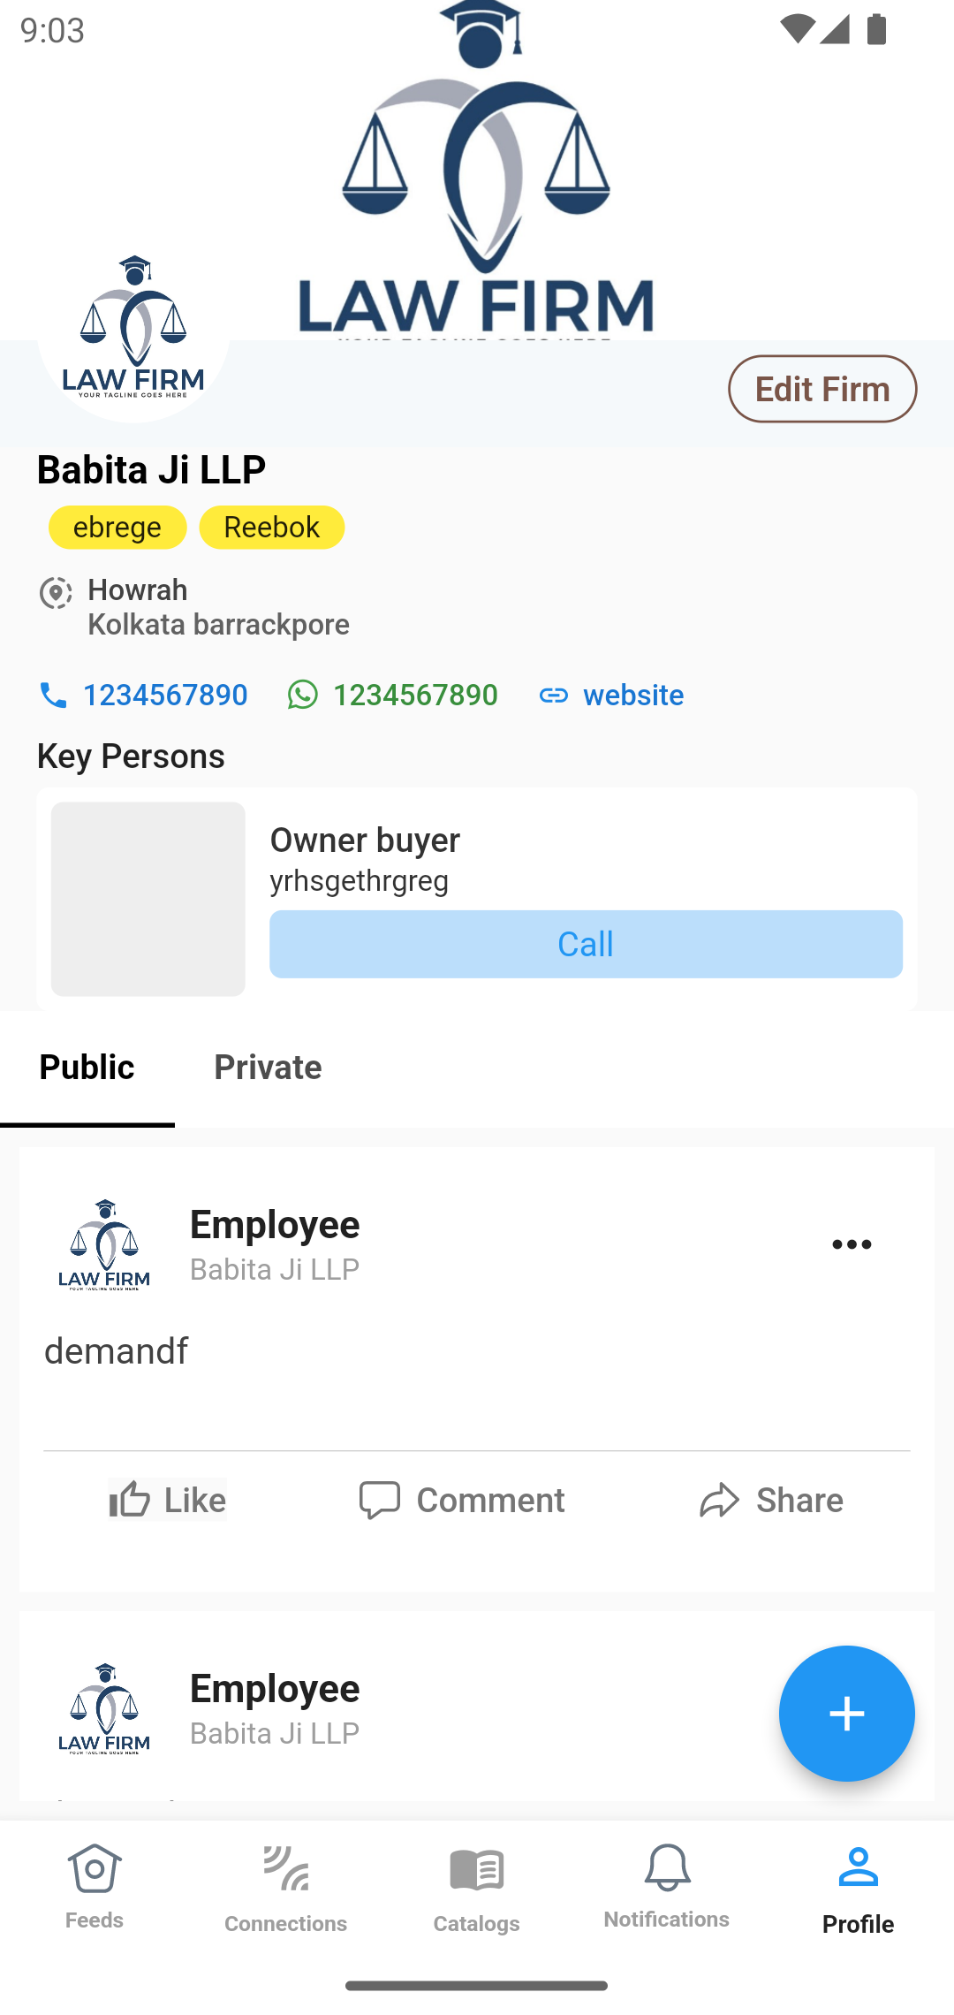This screenshot has width=954, height=2015.
Task: Open WhatsApp number 1234567890
Action: (393, 695)
